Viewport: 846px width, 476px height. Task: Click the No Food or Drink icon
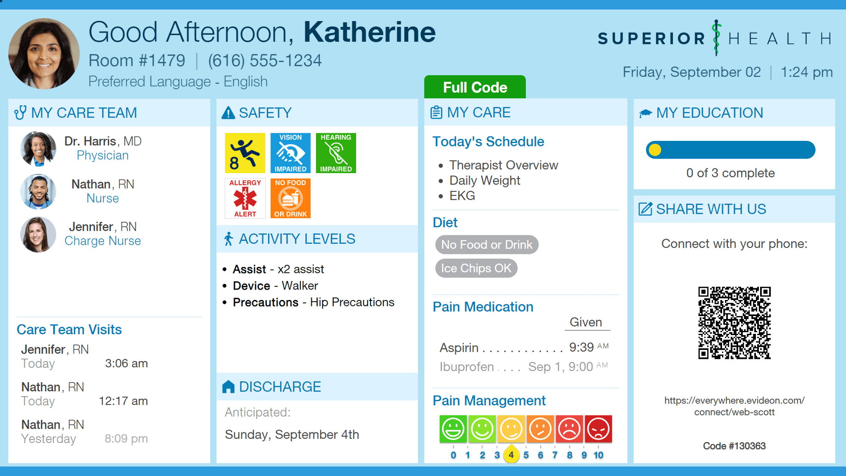[290, 198]
